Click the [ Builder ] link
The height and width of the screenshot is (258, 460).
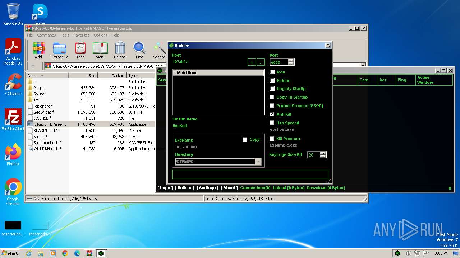pyautogui.click(x=185, y=188)
